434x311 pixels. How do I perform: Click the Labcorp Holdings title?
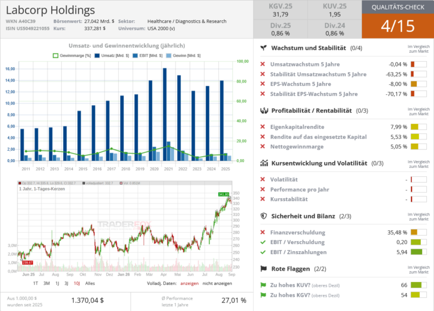pos(51,10)
